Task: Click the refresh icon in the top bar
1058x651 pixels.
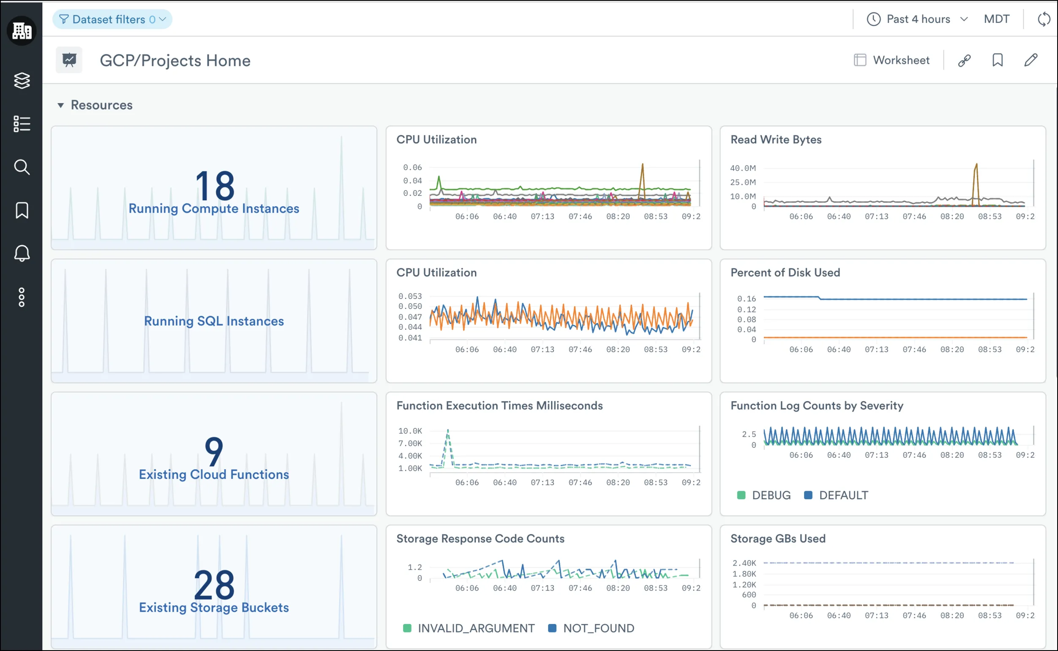Action: click(1044, 19)
